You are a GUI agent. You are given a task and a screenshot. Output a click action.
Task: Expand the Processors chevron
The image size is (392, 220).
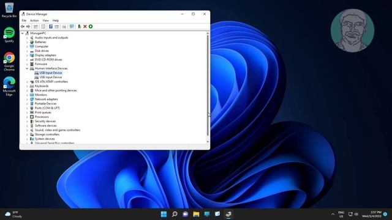(27, 117)
